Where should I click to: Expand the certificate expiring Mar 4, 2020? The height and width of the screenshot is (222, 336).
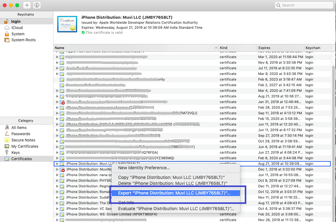pyautogui.click(x=57, y=91)
